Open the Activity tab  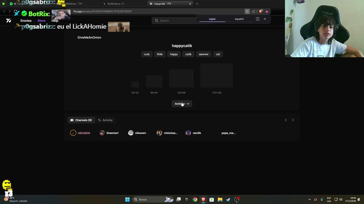click(x=105, y=120)
